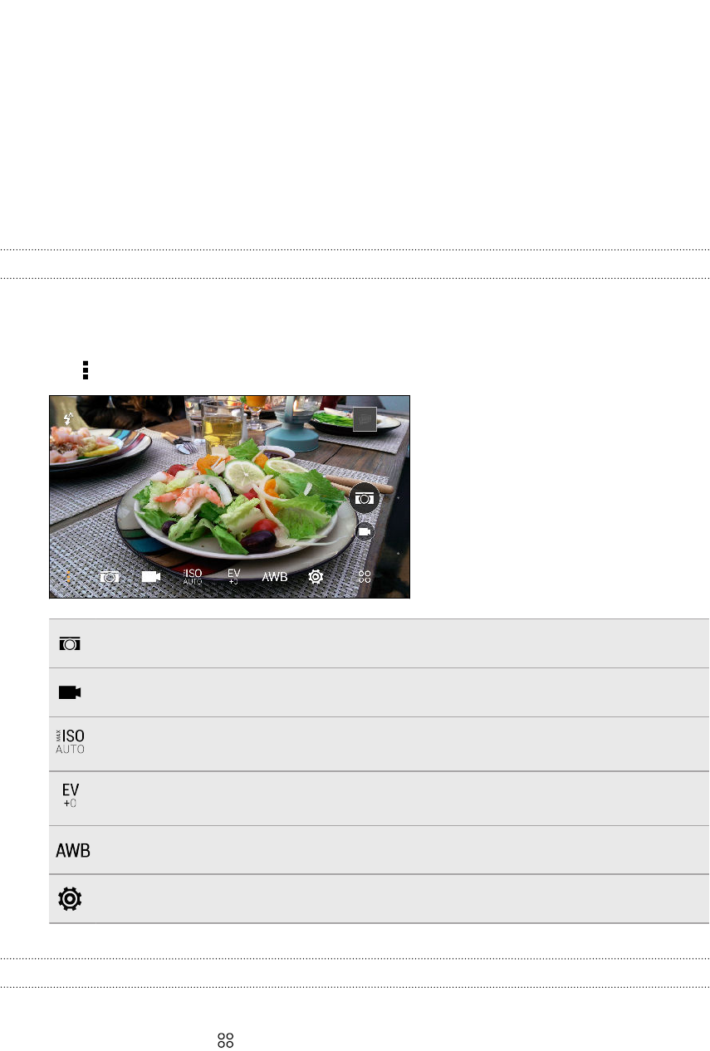Open camera settings gear in viewfinder bar

pyautogui.click(x=316, y=576)
